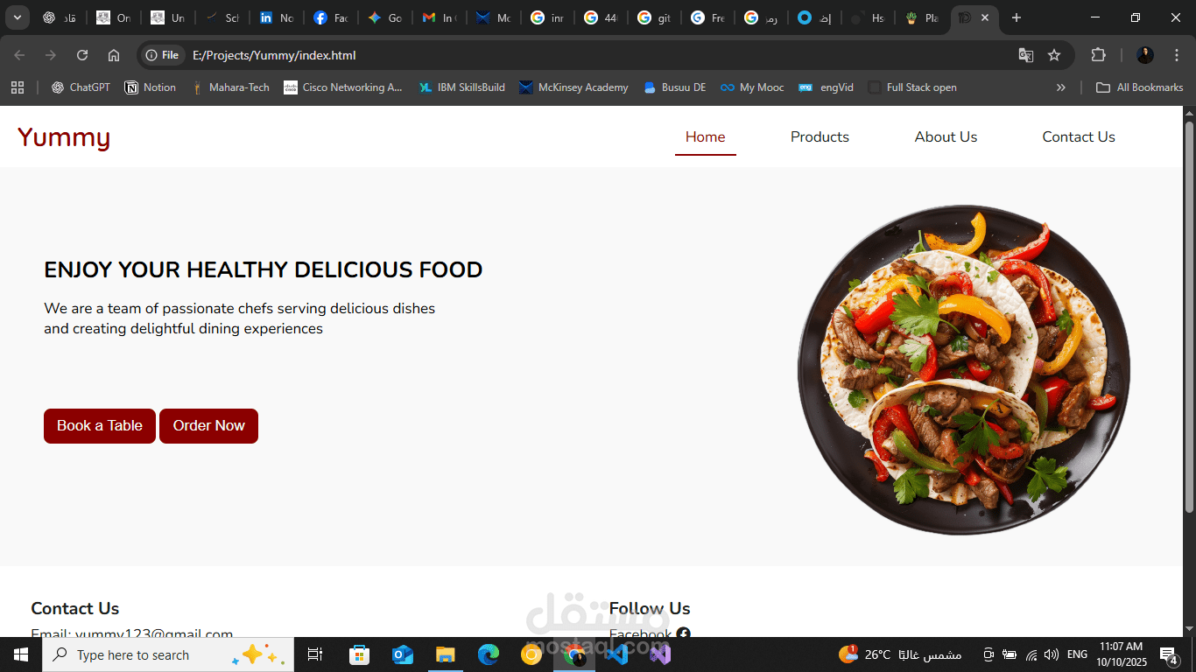
Task: Click the Book a Table button
Action: point(99,426)
